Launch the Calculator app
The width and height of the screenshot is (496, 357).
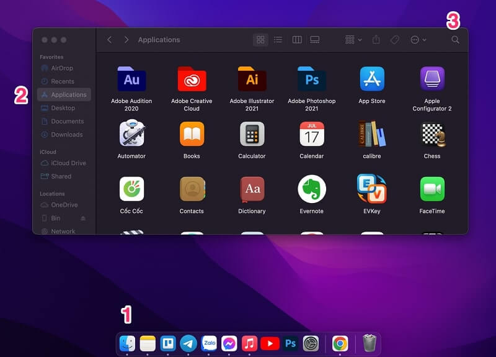pyautogui.click(x=252, y=134)
